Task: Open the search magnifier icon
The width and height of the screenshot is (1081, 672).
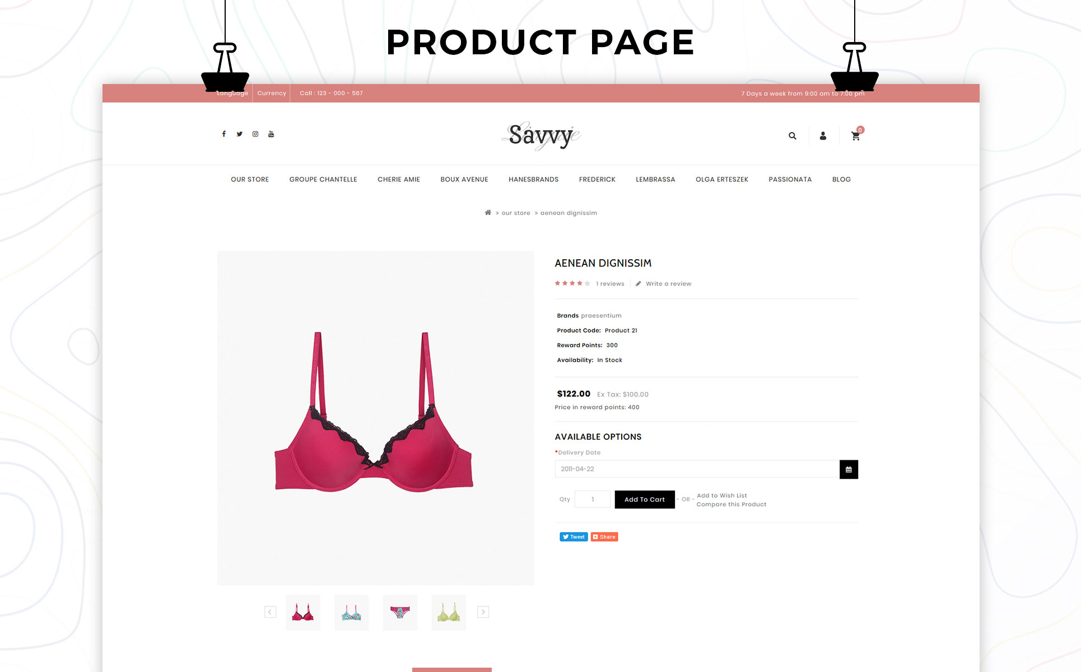Action: [793, 136]
